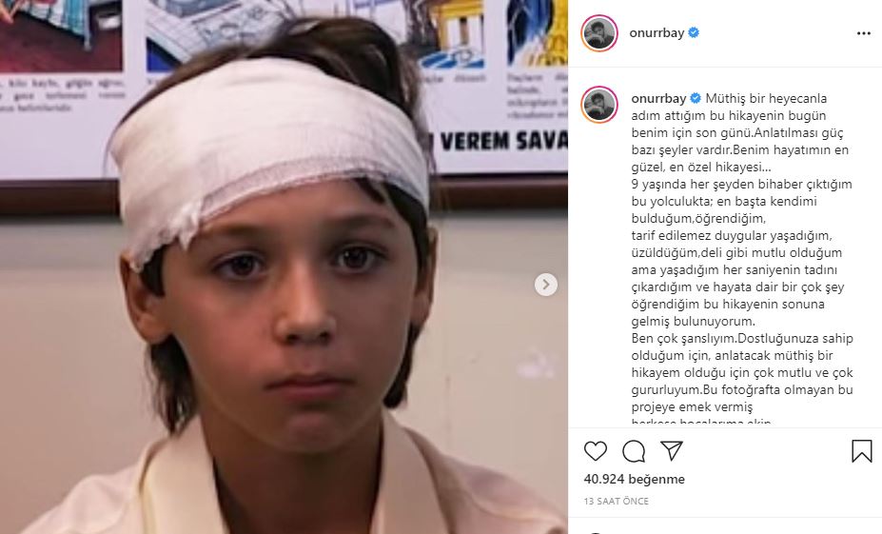
Task: Click the verified badge in the post header
Action: [694, 32]
